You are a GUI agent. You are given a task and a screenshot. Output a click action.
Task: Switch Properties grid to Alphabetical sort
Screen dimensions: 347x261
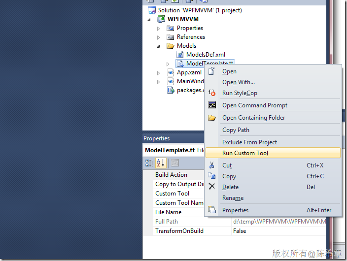pyautogui.click(x=161, y=163)
